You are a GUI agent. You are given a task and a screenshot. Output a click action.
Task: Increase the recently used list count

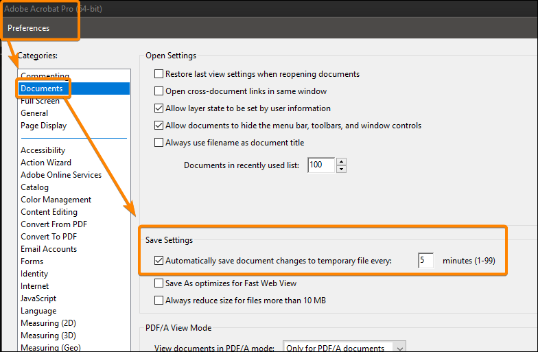point(341,162)
